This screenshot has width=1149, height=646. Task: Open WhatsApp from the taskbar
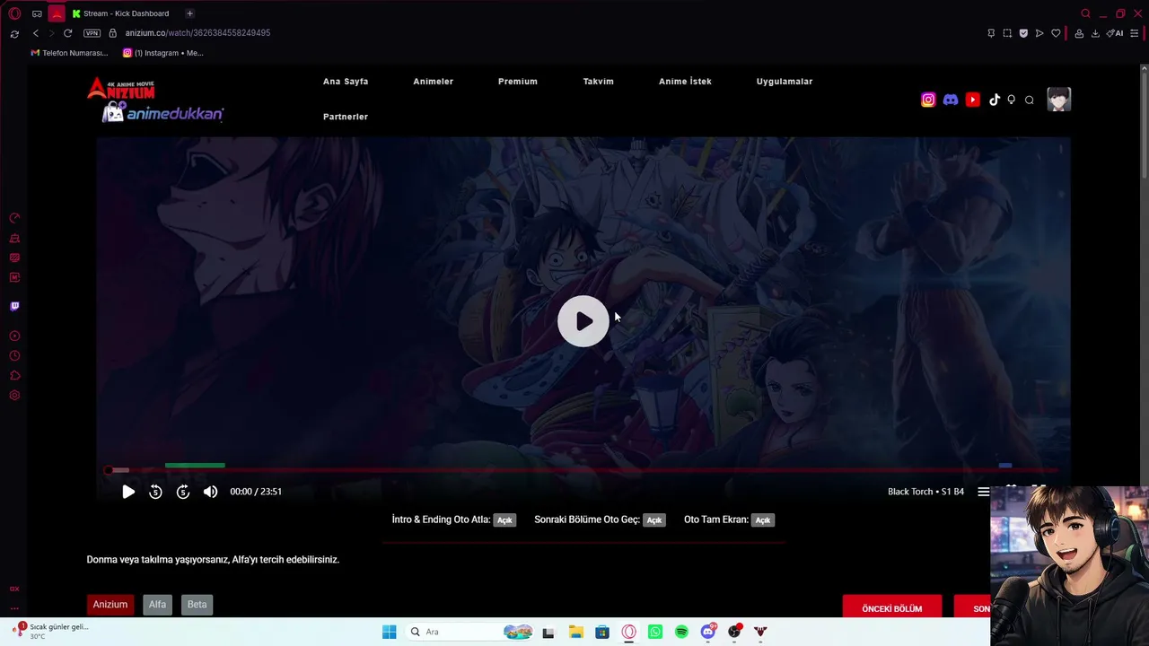coord(655,632)
